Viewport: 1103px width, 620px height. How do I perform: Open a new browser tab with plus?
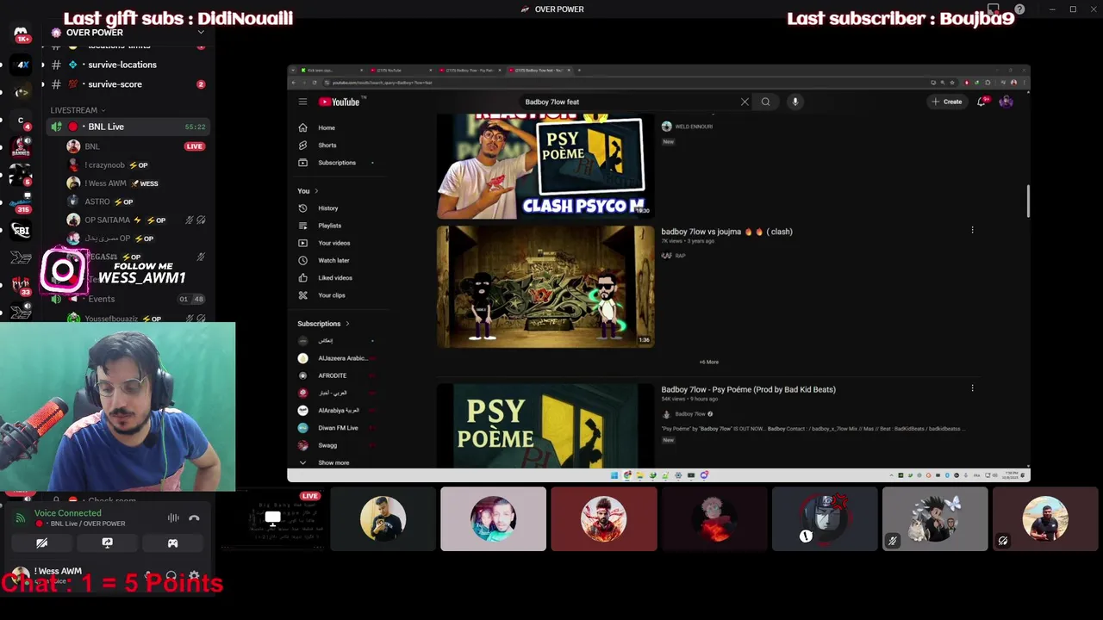click(x=580, y=70)
